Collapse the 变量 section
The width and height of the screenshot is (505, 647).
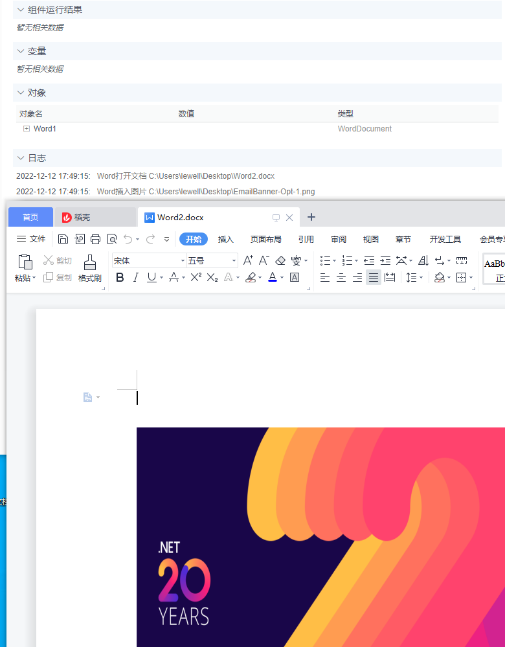[x=21, y=51]
